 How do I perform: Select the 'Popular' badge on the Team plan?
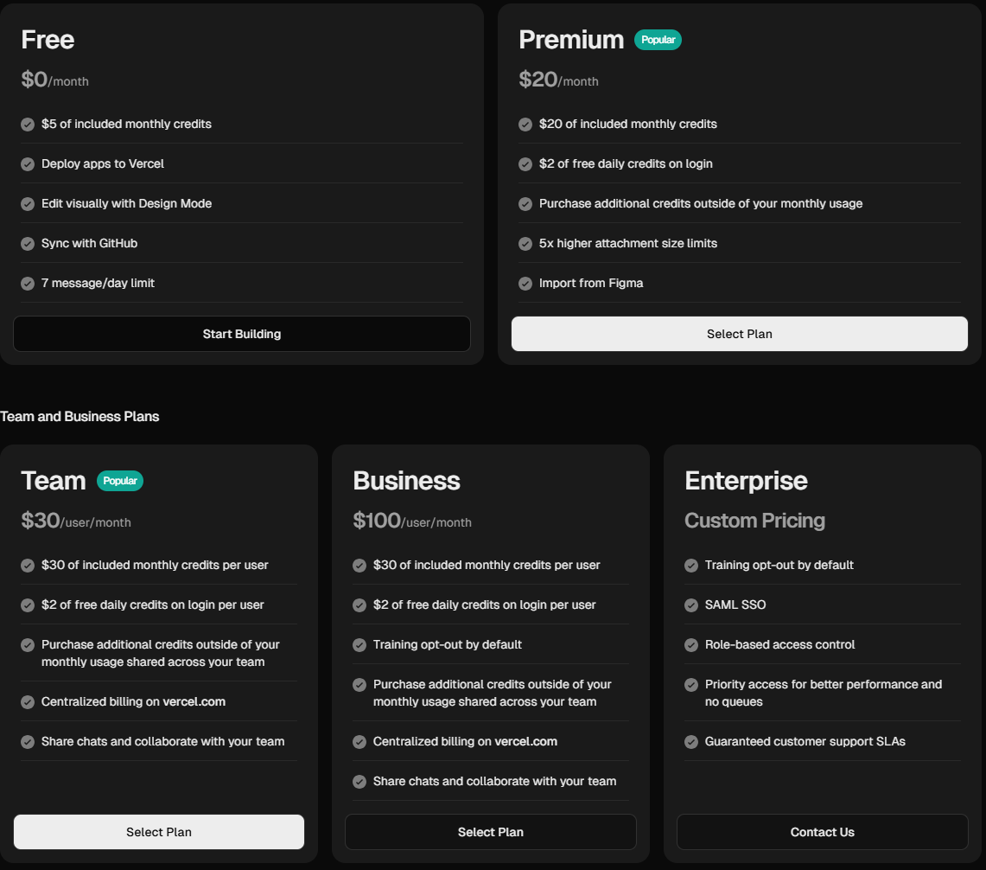pyautogui.click(x=120, y=481)
